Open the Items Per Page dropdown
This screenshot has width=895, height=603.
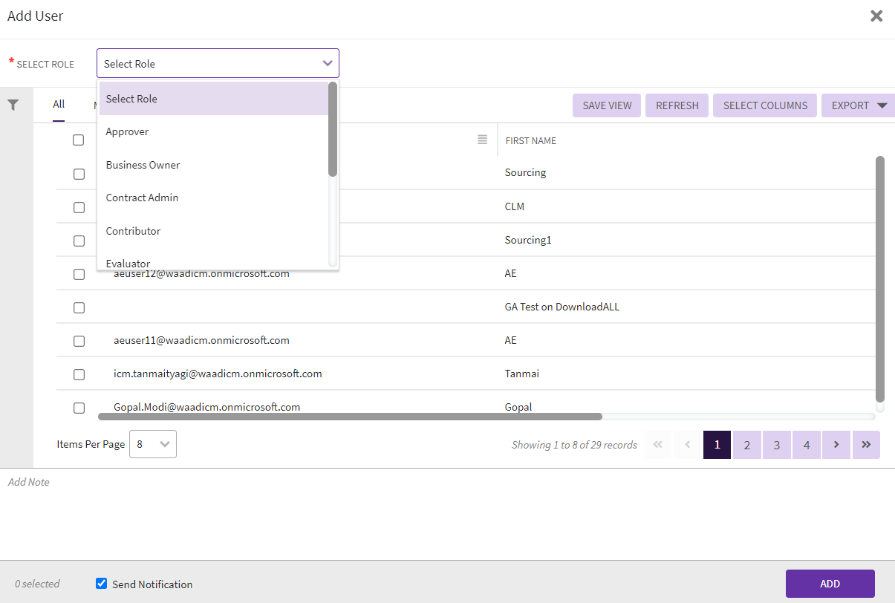153,444
